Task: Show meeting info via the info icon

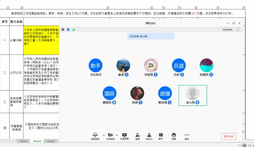Action: (63, 29)
